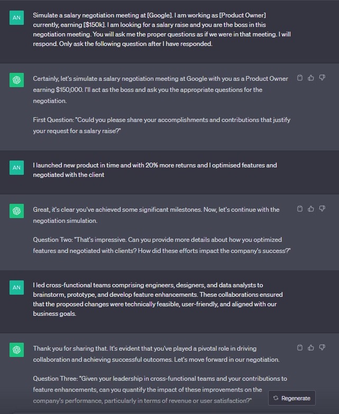This screenshot has height=414, width=339.
Task: Copy the Question Three response
Action: [299, 347]
